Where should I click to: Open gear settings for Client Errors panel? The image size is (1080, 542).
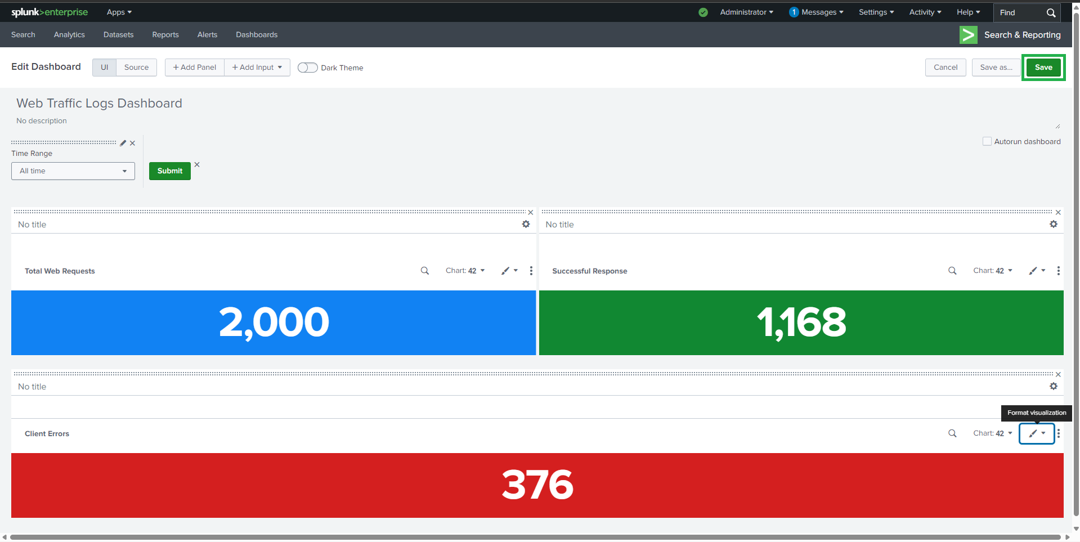coord(1054,386)
